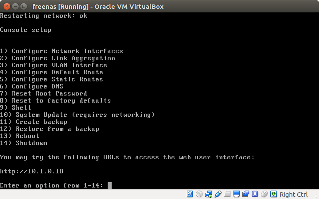
Task: Click '7) Reset Root Password' line
Action: (43, 94)
